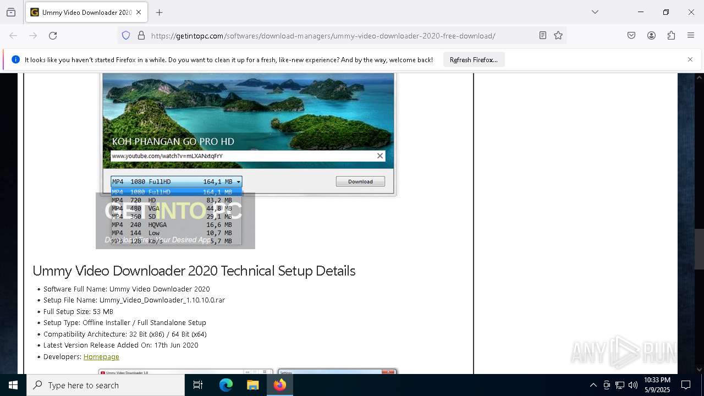Open the Action Center notifications icon
The height and width of the screenshot is (396, 704).
686,385
